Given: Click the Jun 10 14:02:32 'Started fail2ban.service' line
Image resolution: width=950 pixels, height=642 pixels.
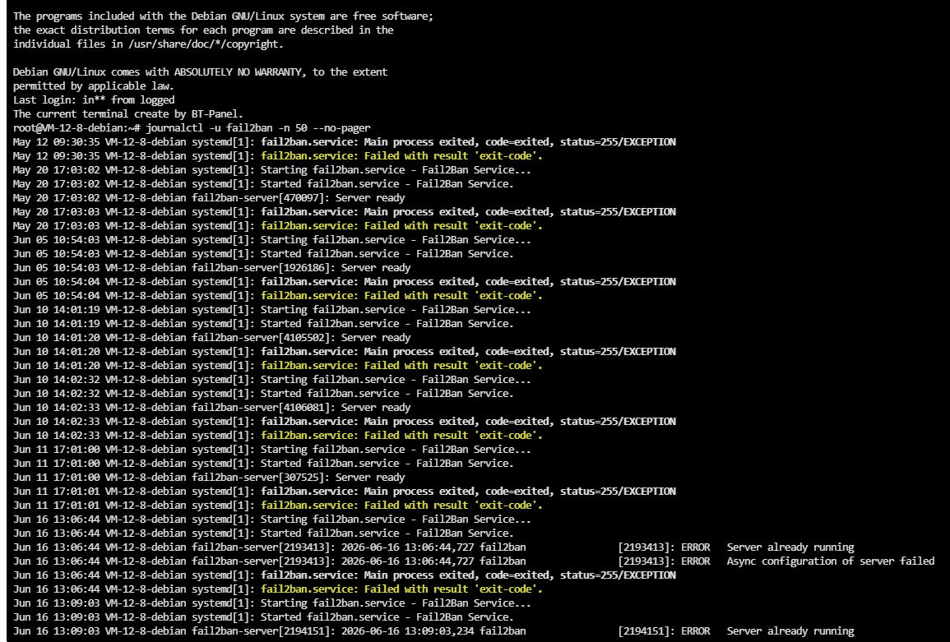Looking at the screenshot, I should pos(263,393).
